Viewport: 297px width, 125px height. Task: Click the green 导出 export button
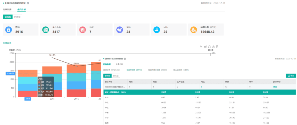291,75
